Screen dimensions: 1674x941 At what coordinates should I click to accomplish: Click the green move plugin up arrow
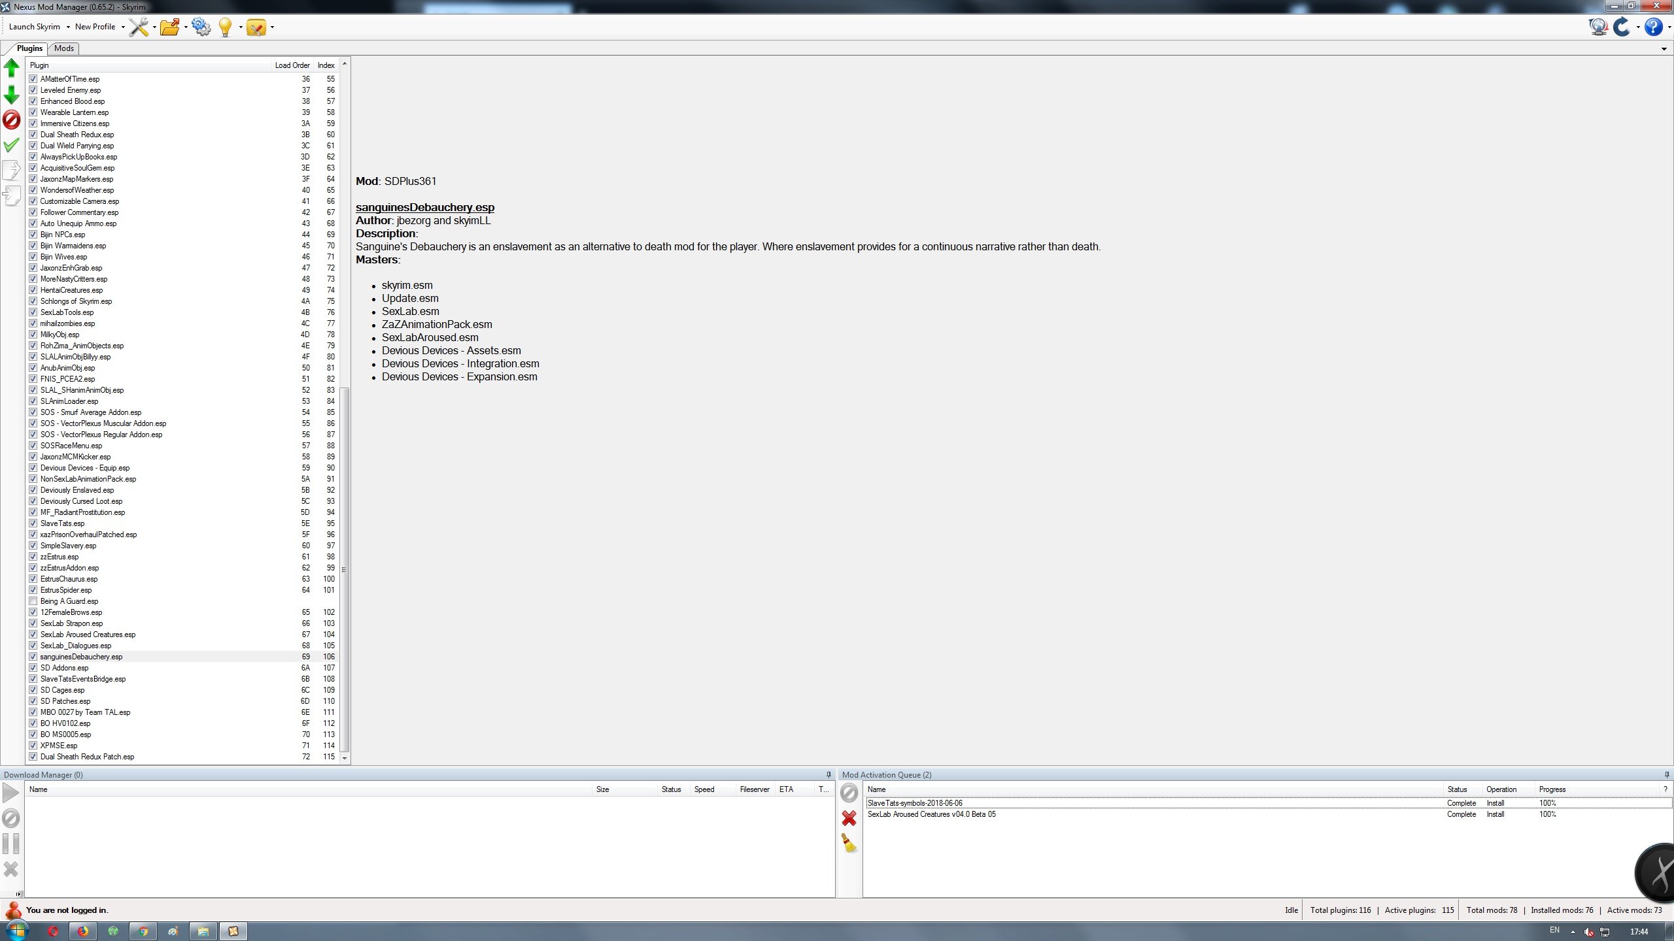coord(12,68)
